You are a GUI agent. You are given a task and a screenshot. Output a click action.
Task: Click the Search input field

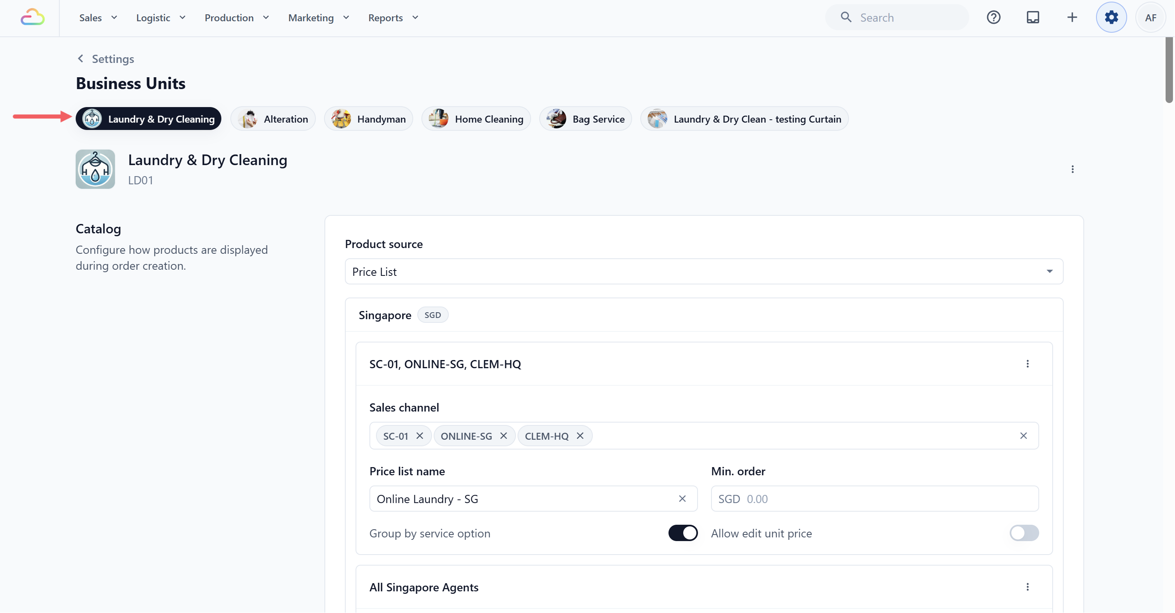click(896, 17)
